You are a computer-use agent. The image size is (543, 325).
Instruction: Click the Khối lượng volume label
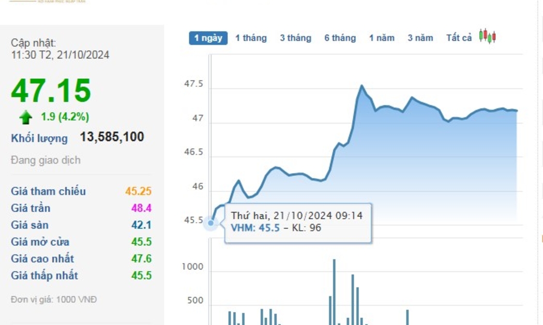point(39,138)
